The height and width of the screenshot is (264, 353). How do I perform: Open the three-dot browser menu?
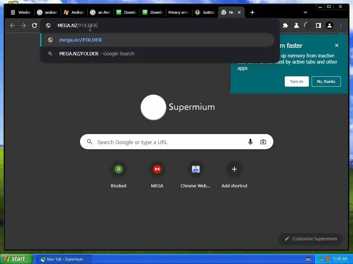[x=341, y=25]
